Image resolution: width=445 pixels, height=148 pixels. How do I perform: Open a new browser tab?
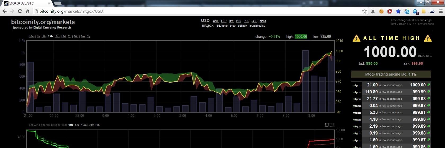57,3
